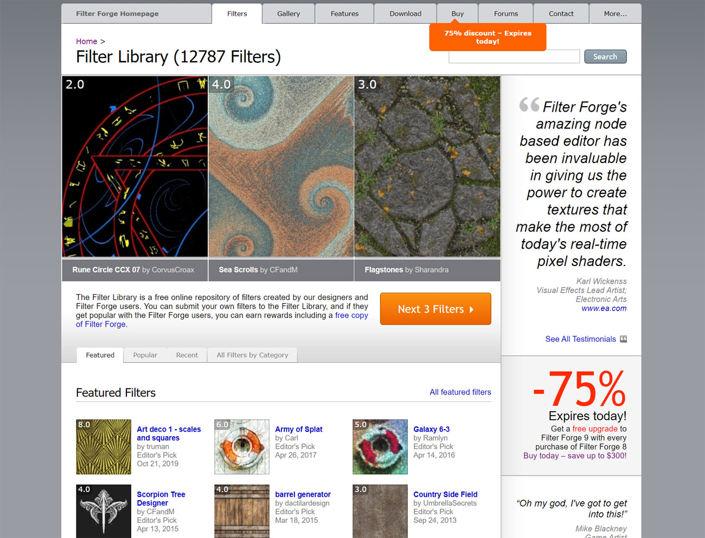Image resolution: width=705 pixels, height=538 pixels.
Task: Open the barrel generator thumbnail
Action: tap(242, 511)
